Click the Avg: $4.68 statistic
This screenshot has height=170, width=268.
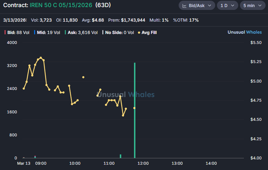[93, 20]
